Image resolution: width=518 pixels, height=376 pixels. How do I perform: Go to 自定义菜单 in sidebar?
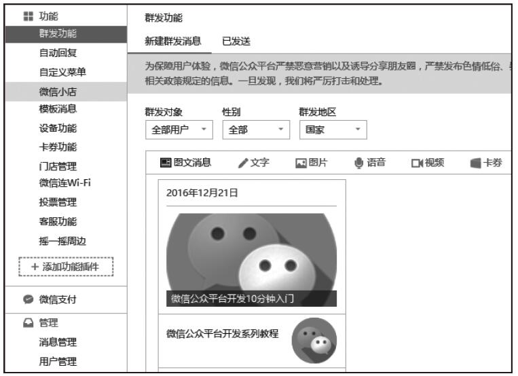click(x=62, y=71)
